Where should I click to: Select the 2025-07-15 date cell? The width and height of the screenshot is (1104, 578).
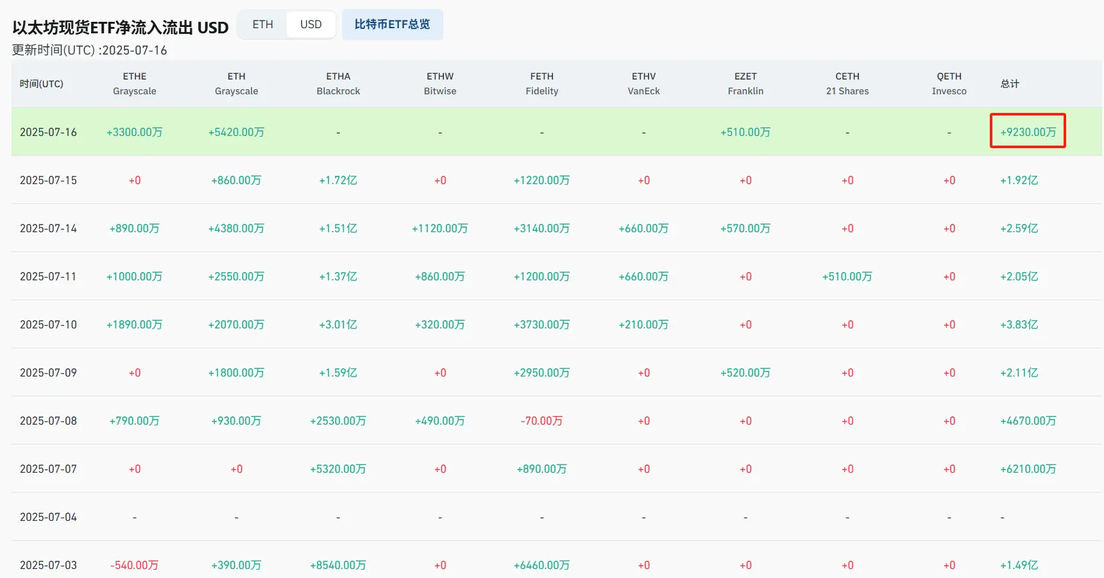pos(48,180)
